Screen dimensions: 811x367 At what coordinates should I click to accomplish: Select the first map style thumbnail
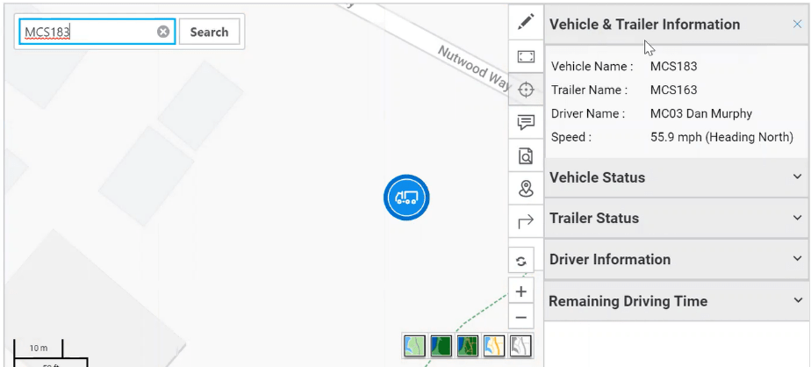[414, 346]
